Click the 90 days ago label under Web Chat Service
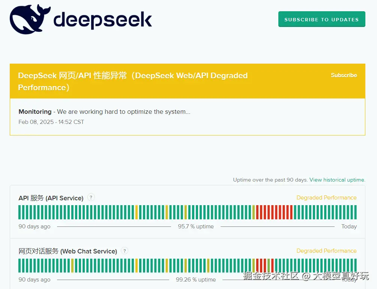This screenshot has width=377, height=289. 35,280
